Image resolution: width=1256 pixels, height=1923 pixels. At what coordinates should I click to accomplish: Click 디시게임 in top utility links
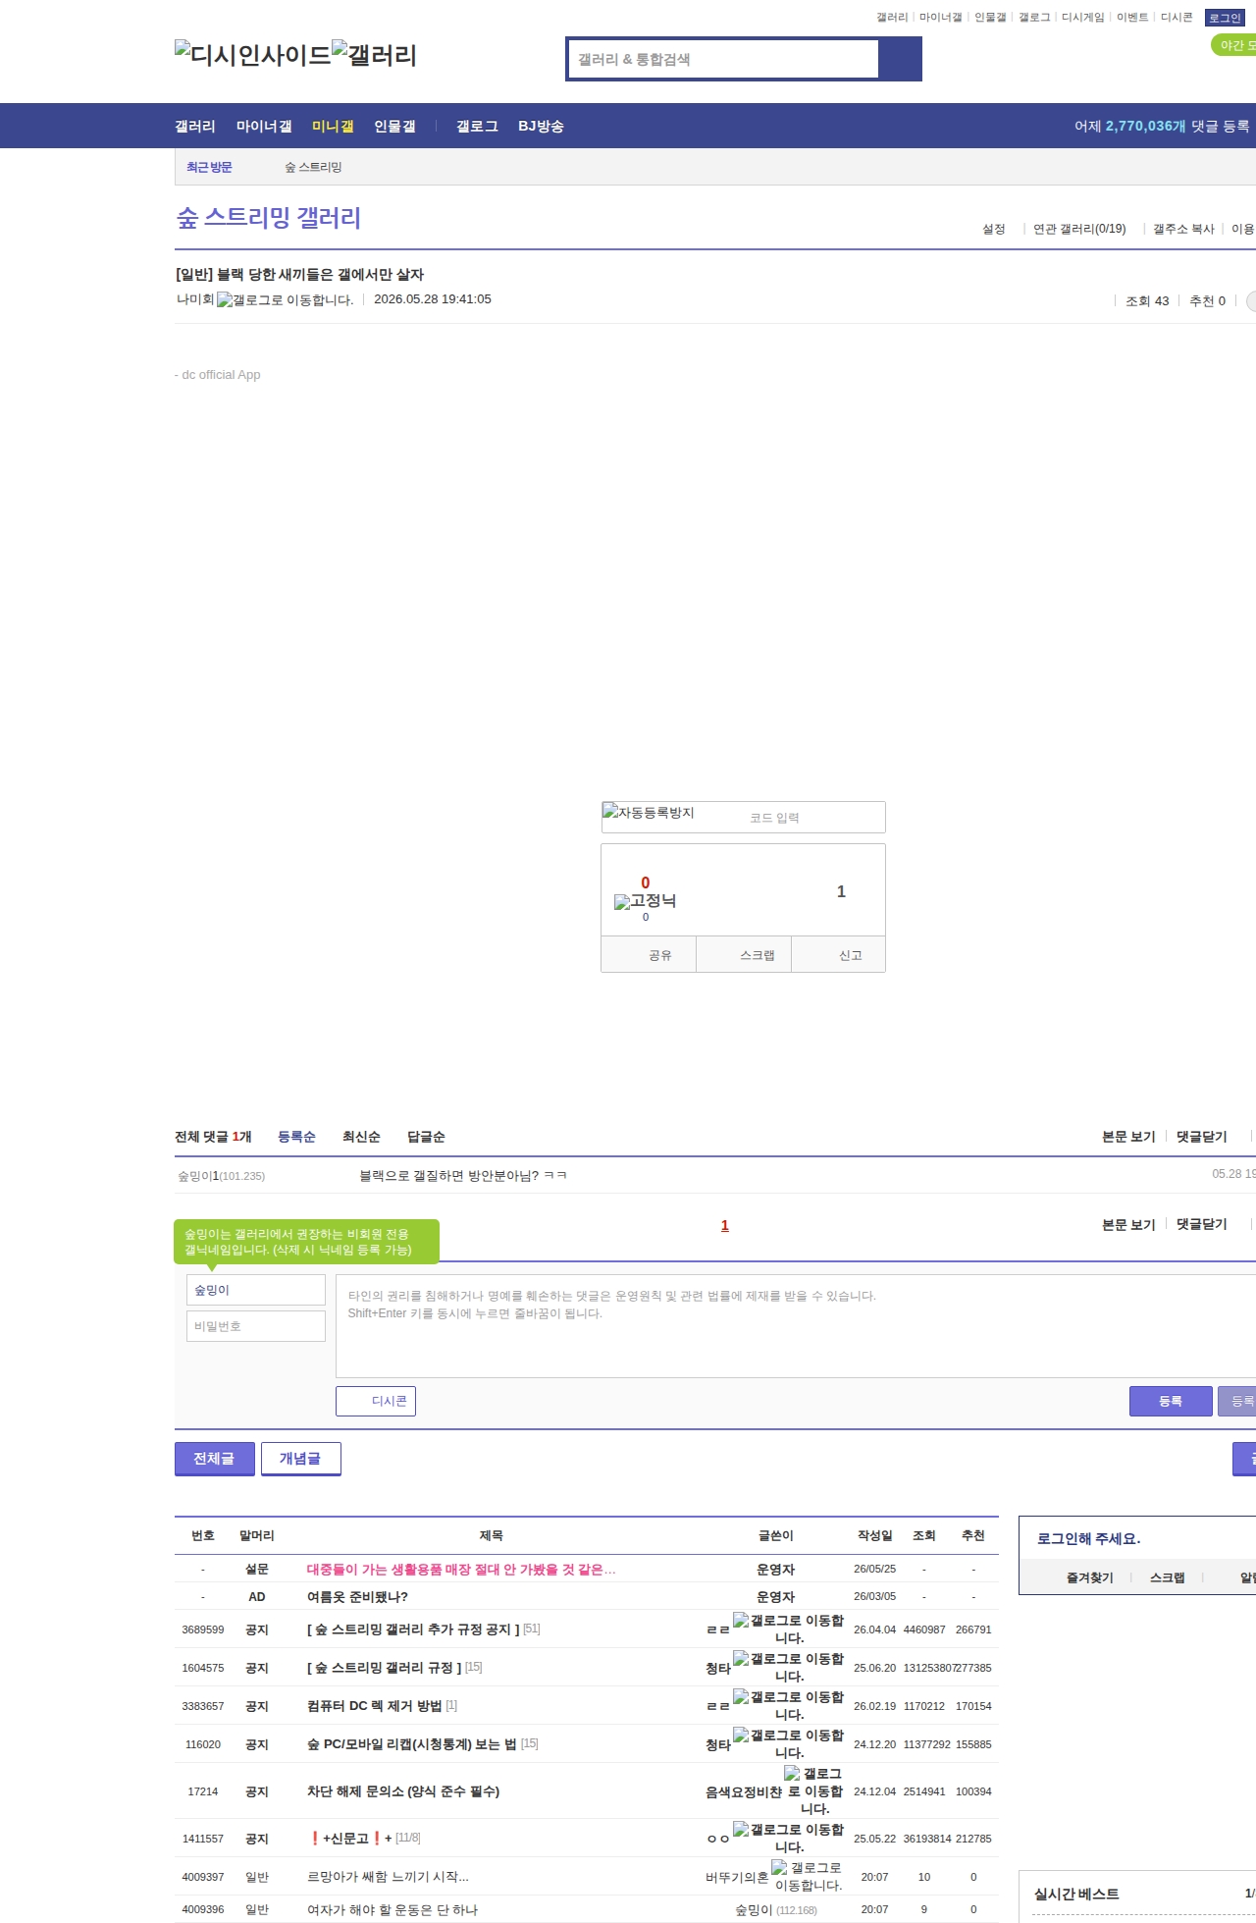[x=1082, y=18]
